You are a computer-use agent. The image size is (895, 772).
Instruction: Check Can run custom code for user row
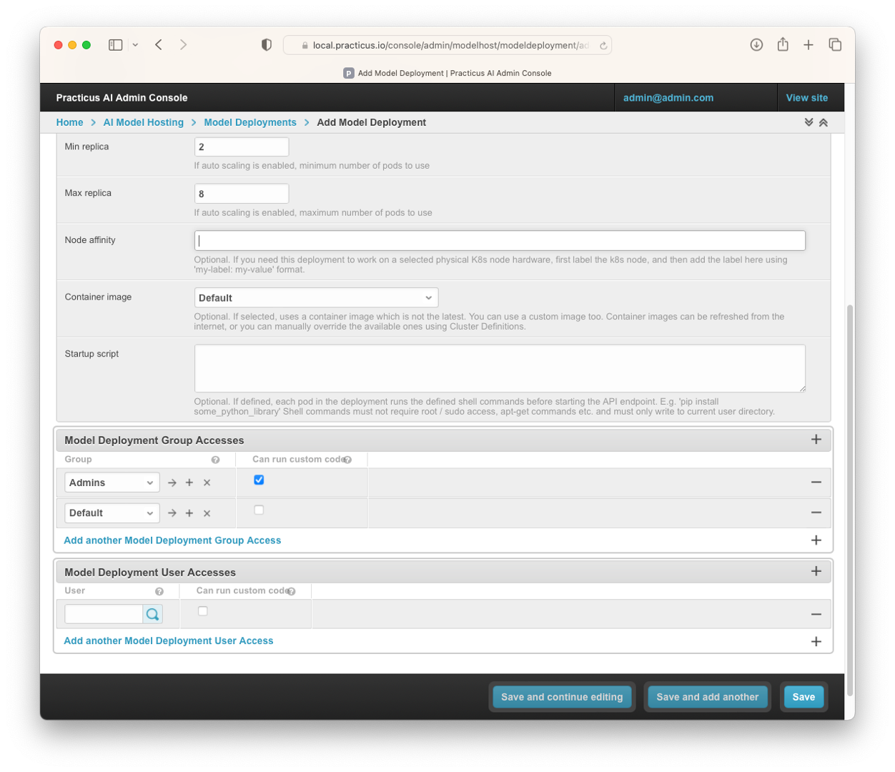(203, 611)
